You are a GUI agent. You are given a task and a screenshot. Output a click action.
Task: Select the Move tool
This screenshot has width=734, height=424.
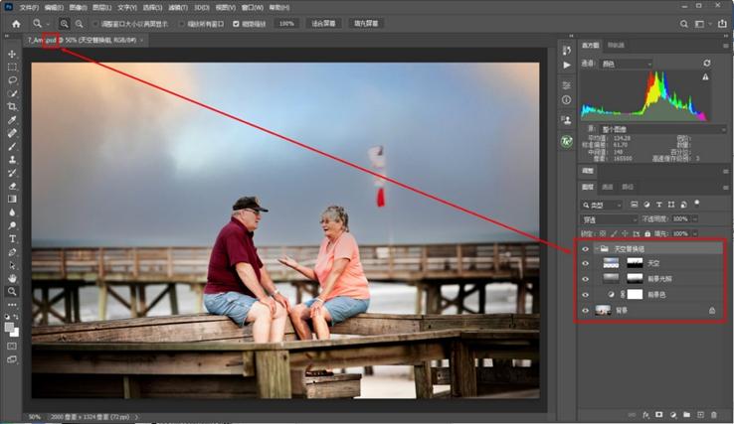[x=13, y=54]
